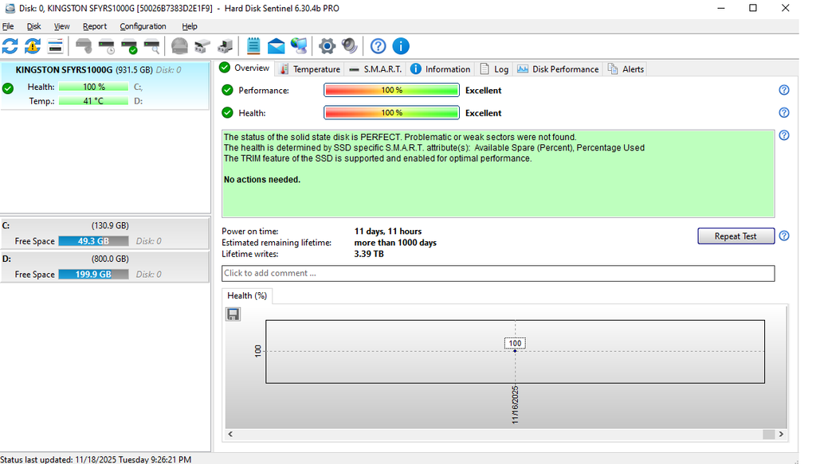Open the Configuration menu
This screenshot has height=464, width=816.
[x=143, y=26]
